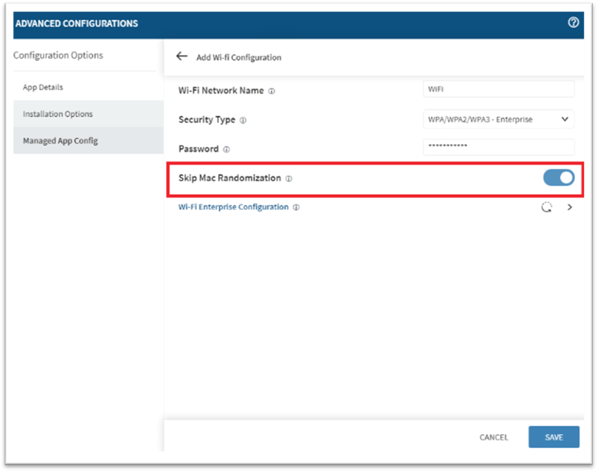Click the info icon beside Security Type
The image size is (598, 472).
tap(243, 121)
